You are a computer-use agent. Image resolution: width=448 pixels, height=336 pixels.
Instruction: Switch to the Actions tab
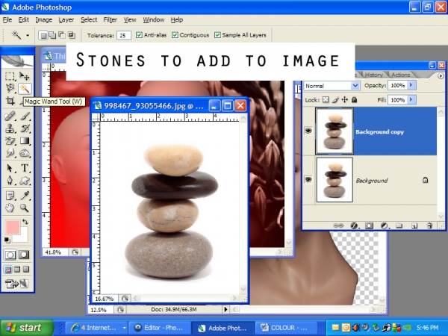[400, 75]
